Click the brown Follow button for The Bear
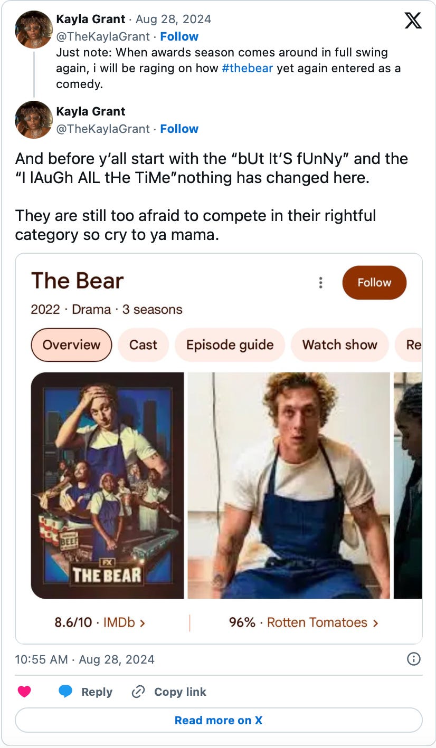 click(x=374, y=282)
